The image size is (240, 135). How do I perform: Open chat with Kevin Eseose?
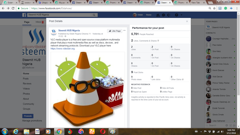tap(220, 70)
